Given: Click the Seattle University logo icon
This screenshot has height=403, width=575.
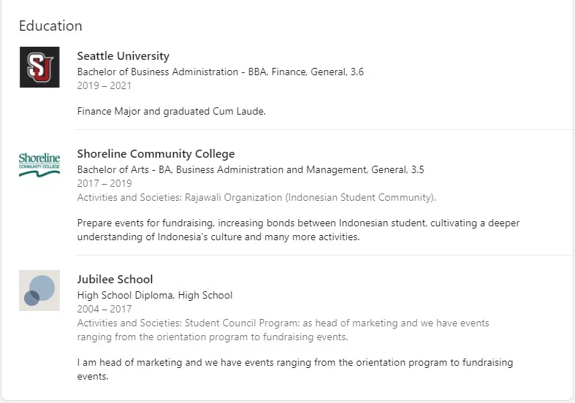Looking at the screenshot, I should coord(39,67).
